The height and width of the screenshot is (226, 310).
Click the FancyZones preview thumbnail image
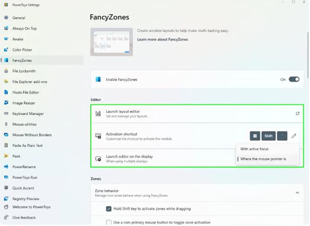pyautogui.click(x=112, y=42)
